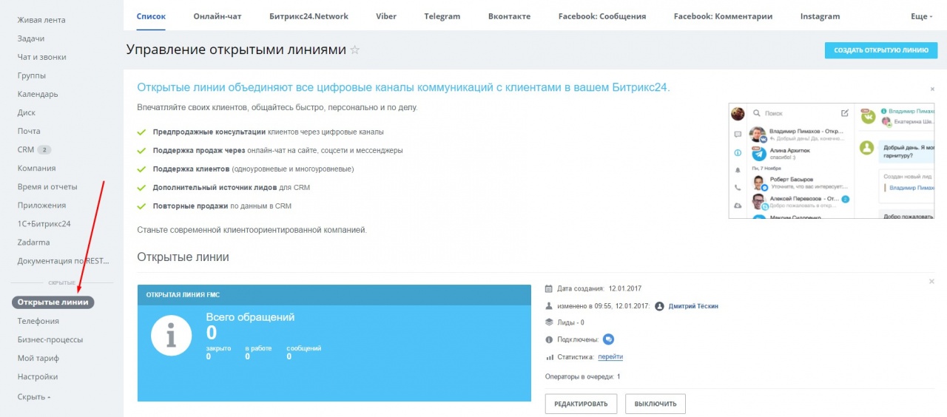
Task: Open Facebook: Комментарии tab
Action: tap(723, 16)
